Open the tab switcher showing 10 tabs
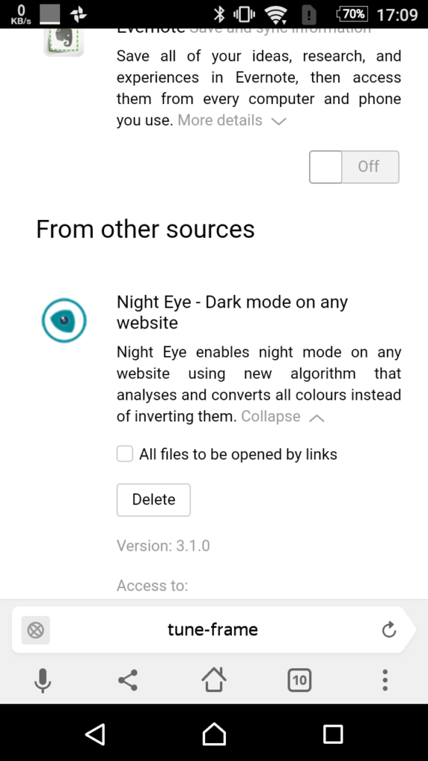The width and height of the screenshot is (428, 761). tap(299, 680)
